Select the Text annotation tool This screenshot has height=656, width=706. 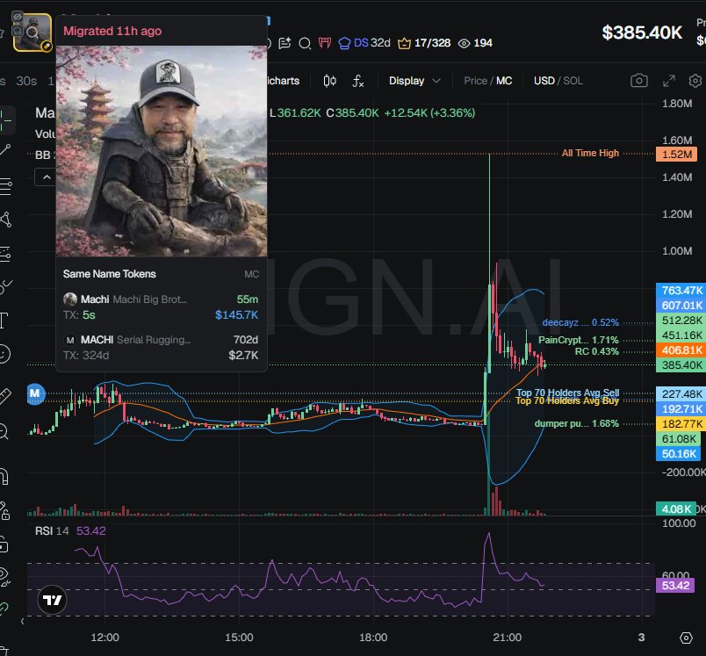pyautogui.click(x=4, y=321)
